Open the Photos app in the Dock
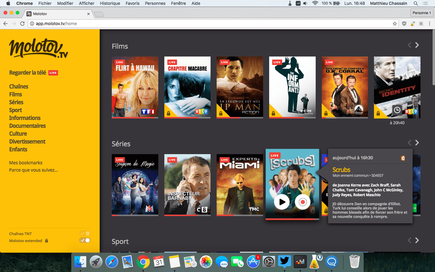435x272 pixels. coord(206,262)
